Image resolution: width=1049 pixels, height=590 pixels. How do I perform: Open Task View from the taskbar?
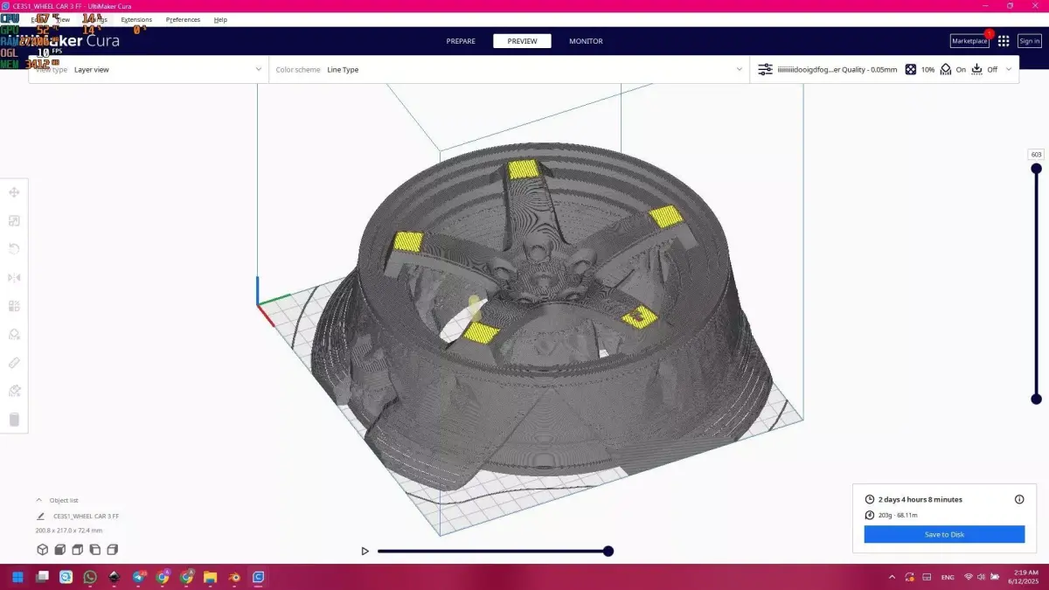pos(42,577)
